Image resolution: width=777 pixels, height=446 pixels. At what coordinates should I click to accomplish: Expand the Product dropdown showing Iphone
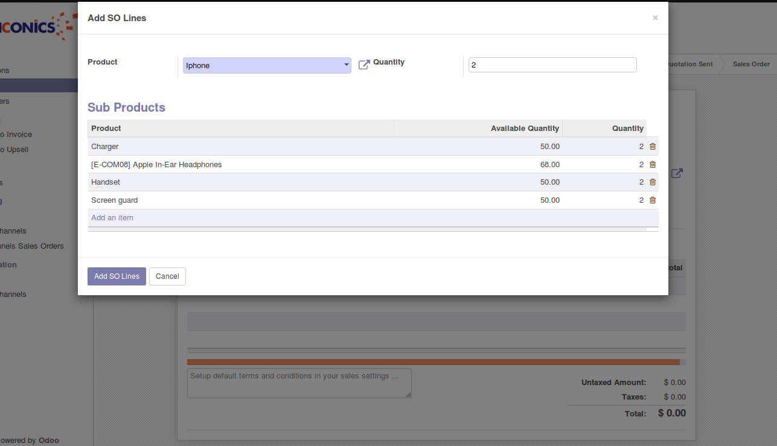(x=346, y=65)
